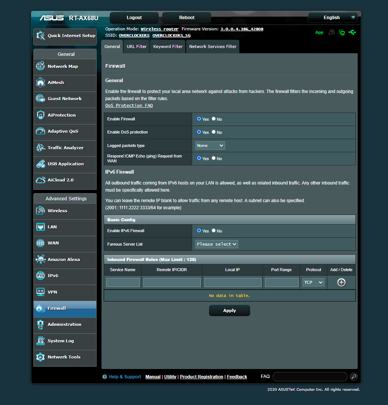Open the DoS Protection FAQ link

pos(129,105)
